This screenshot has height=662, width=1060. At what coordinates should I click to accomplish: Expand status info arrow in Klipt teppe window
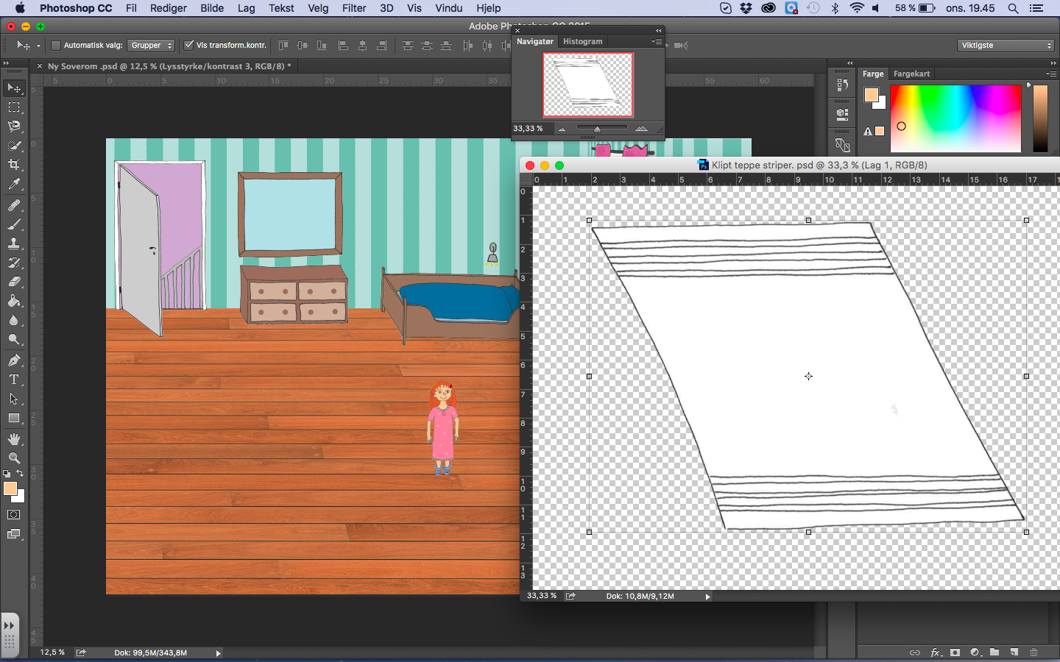click(708, 597)
